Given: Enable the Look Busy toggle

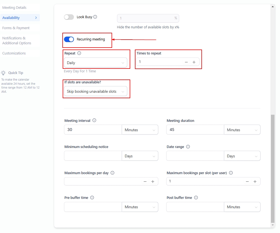Looking at the screenshot, I should [69, 17].
